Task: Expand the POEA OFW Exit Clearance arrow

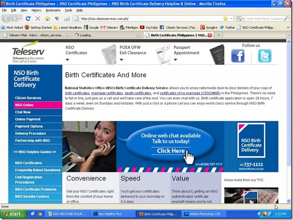Action: [121, 60]
